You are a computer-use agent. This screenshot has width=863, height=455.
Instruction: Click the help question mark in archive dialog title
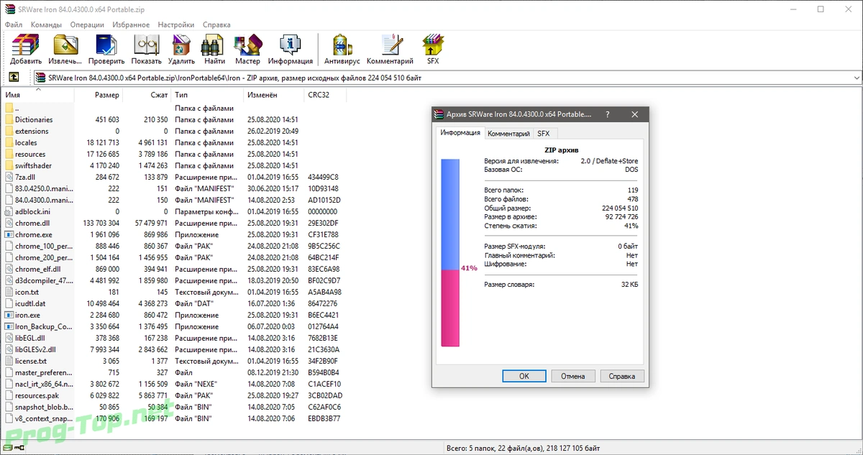pyautogui.click(x=608, y=114)
